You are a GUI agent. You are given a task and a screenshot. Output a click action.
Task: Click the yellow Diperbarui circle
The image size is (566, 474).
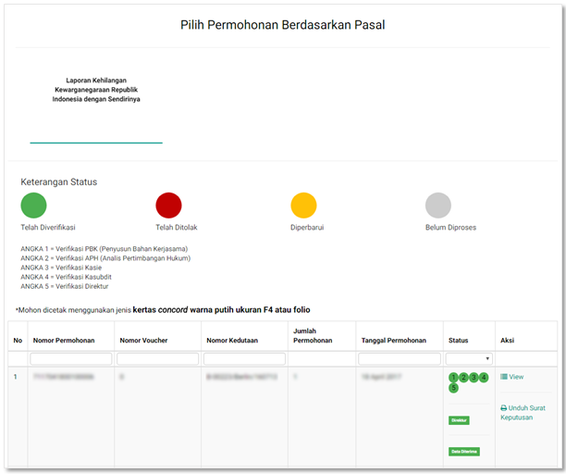pos(303,206)
